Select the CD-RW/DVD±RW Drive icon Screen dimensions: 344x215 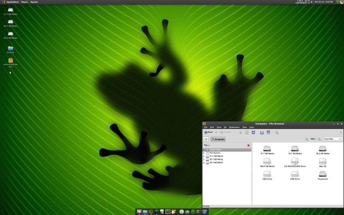pyautogui.click(x=295, y=162)
